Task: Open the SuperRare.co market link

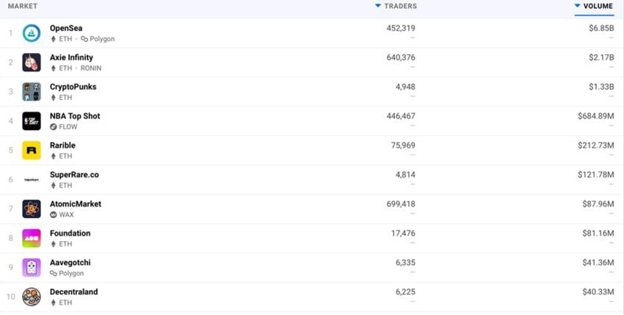Action: click(74, 175)
